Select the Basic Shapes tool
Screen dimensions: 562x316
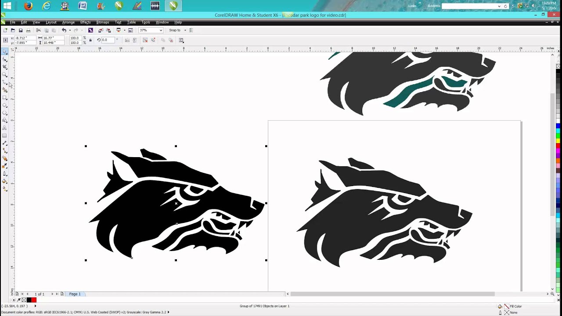[x=5, y=120]
